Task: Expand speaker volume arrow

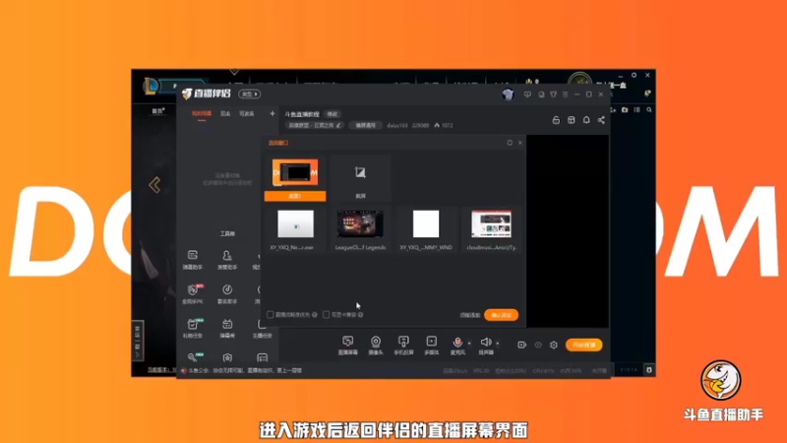Action: (x=498, y=344)
